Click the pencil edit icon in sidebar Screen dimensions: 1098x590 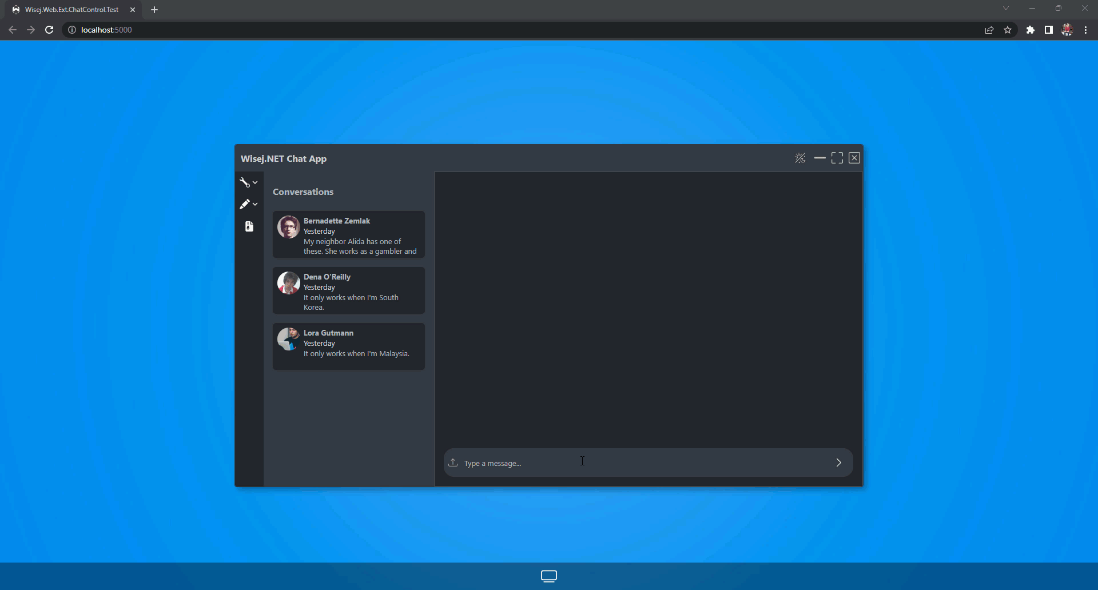pyautogui.click(x=245, y=204)
